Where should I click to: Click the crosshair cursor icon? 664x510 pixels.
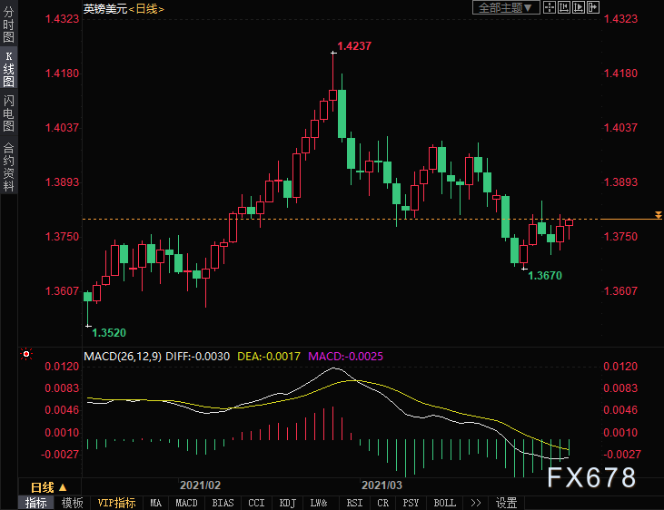point(550,7)
